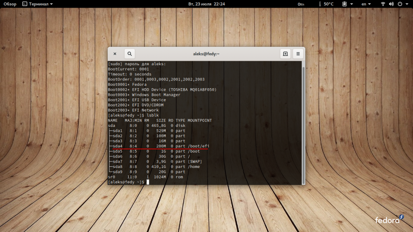Open the Обзор activities overview
413x232 pixels.
10,4
